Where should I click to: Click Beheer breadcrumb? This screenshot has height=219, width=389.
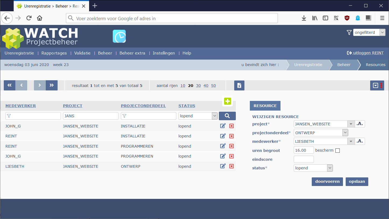click(x=344, y=65)
